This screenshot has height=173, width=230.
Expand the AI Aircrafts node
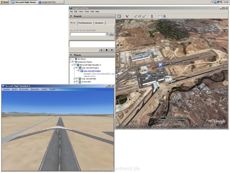(74, 82)
